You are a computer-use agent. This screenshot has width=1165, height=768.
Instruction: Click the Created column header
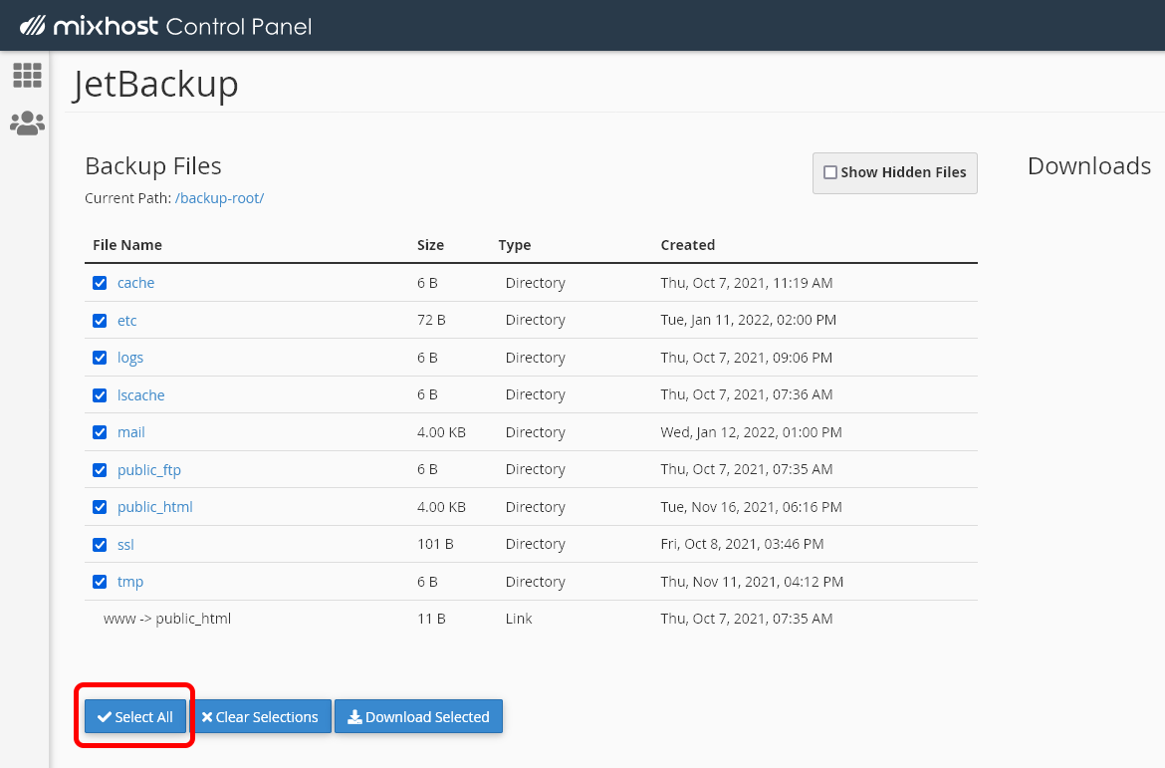(x=687, y=245)
